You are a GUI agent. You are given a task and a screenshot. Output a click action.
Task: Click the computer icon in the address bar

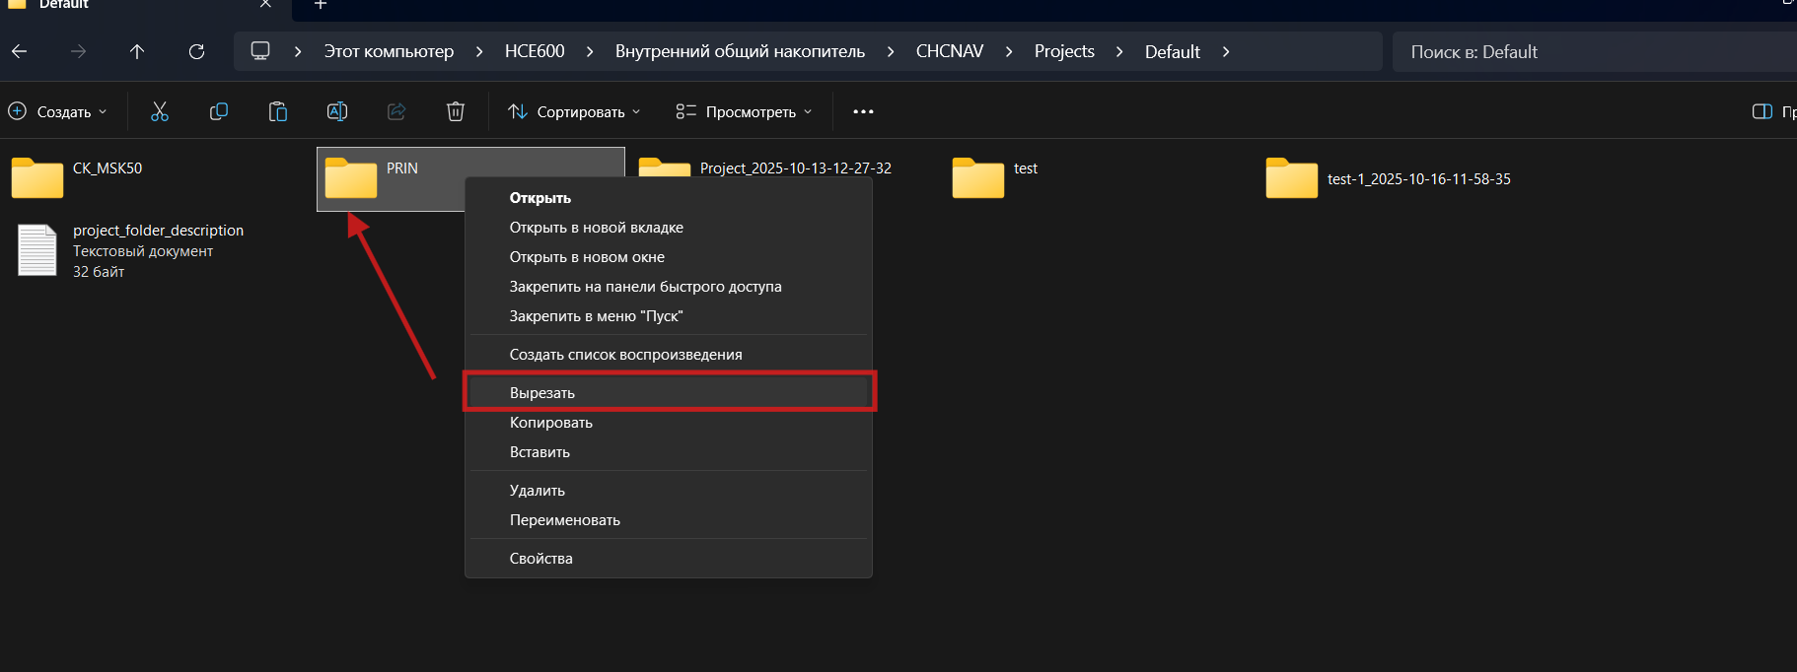click(260, 51)
